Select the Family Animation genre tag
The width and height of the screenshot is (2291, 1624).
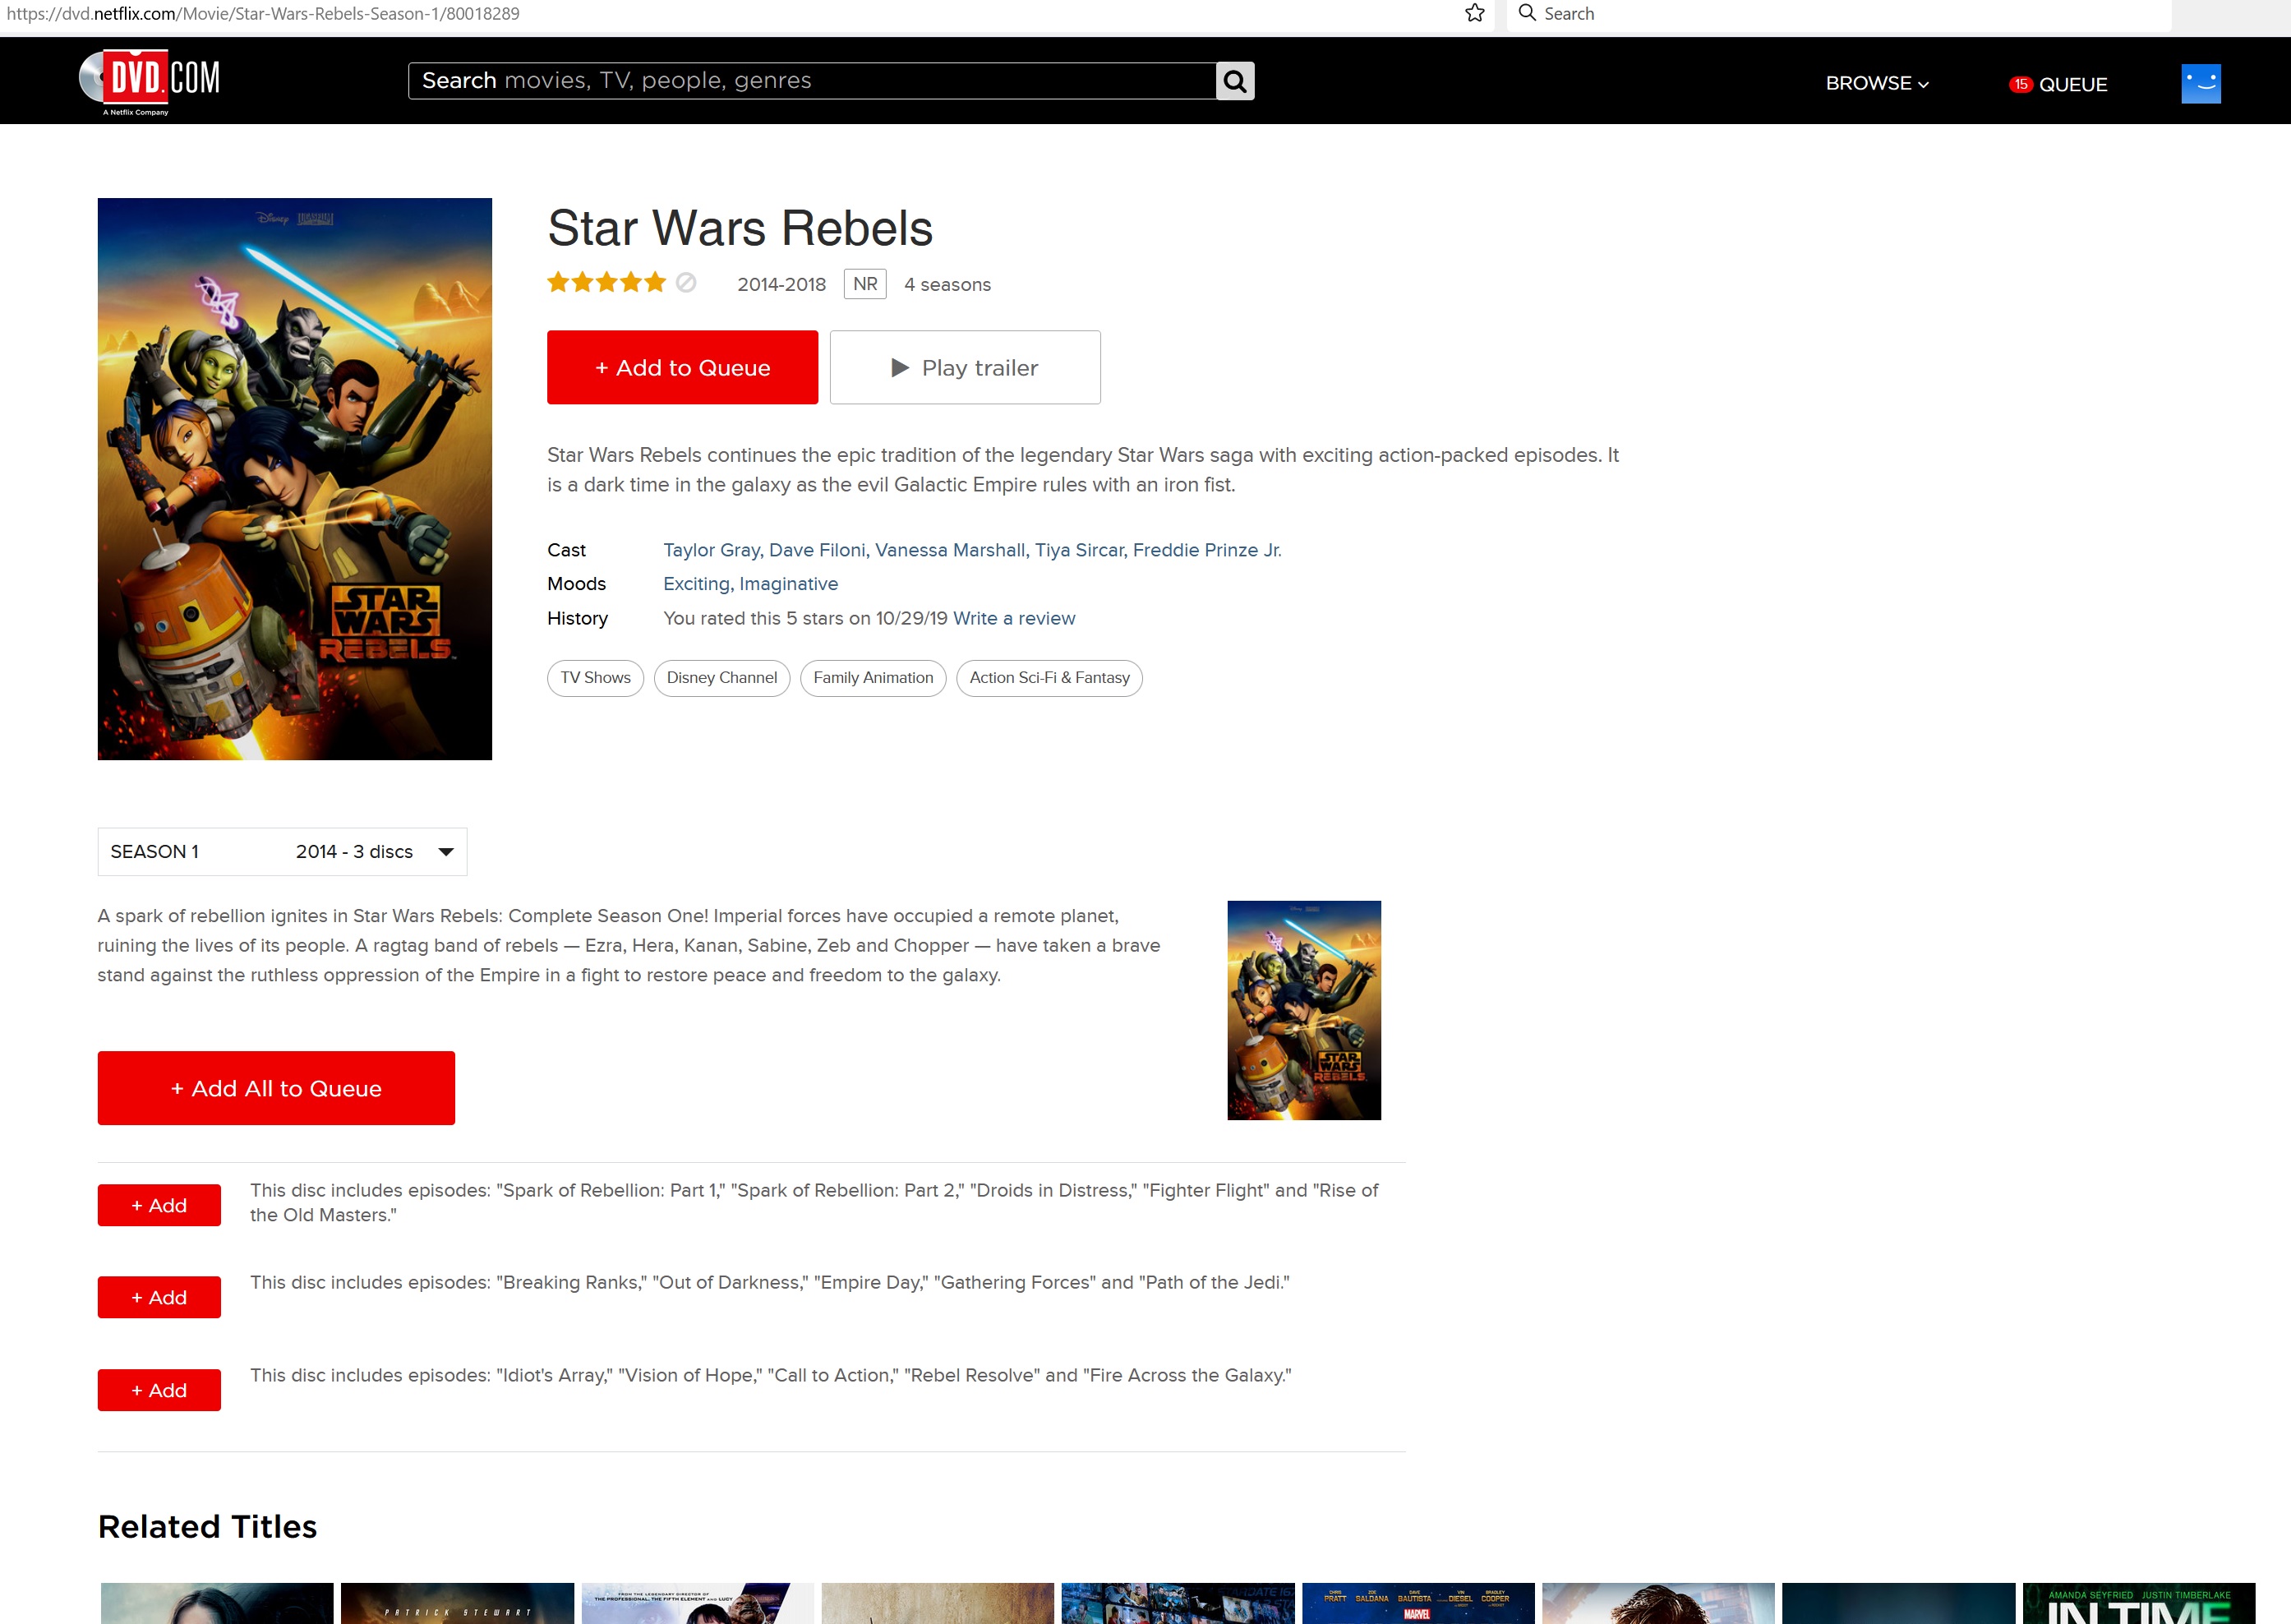pos(874,678)
